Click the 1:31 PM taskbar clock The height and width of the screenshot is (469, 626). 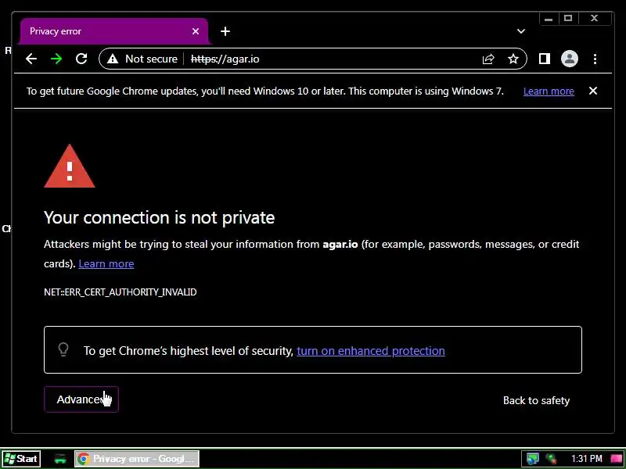click(586, 459)
